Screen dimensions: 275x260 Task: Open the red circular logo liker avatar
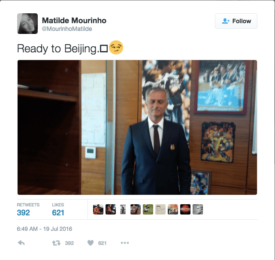[x=185, y=209]
